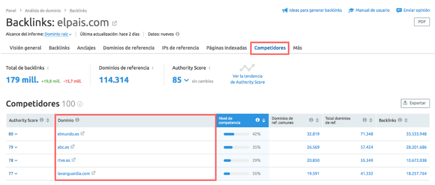Viewport: 435px width, 185px height.
Task: Sort by Total dominios de ref. arrows
Action: (371, 120)
